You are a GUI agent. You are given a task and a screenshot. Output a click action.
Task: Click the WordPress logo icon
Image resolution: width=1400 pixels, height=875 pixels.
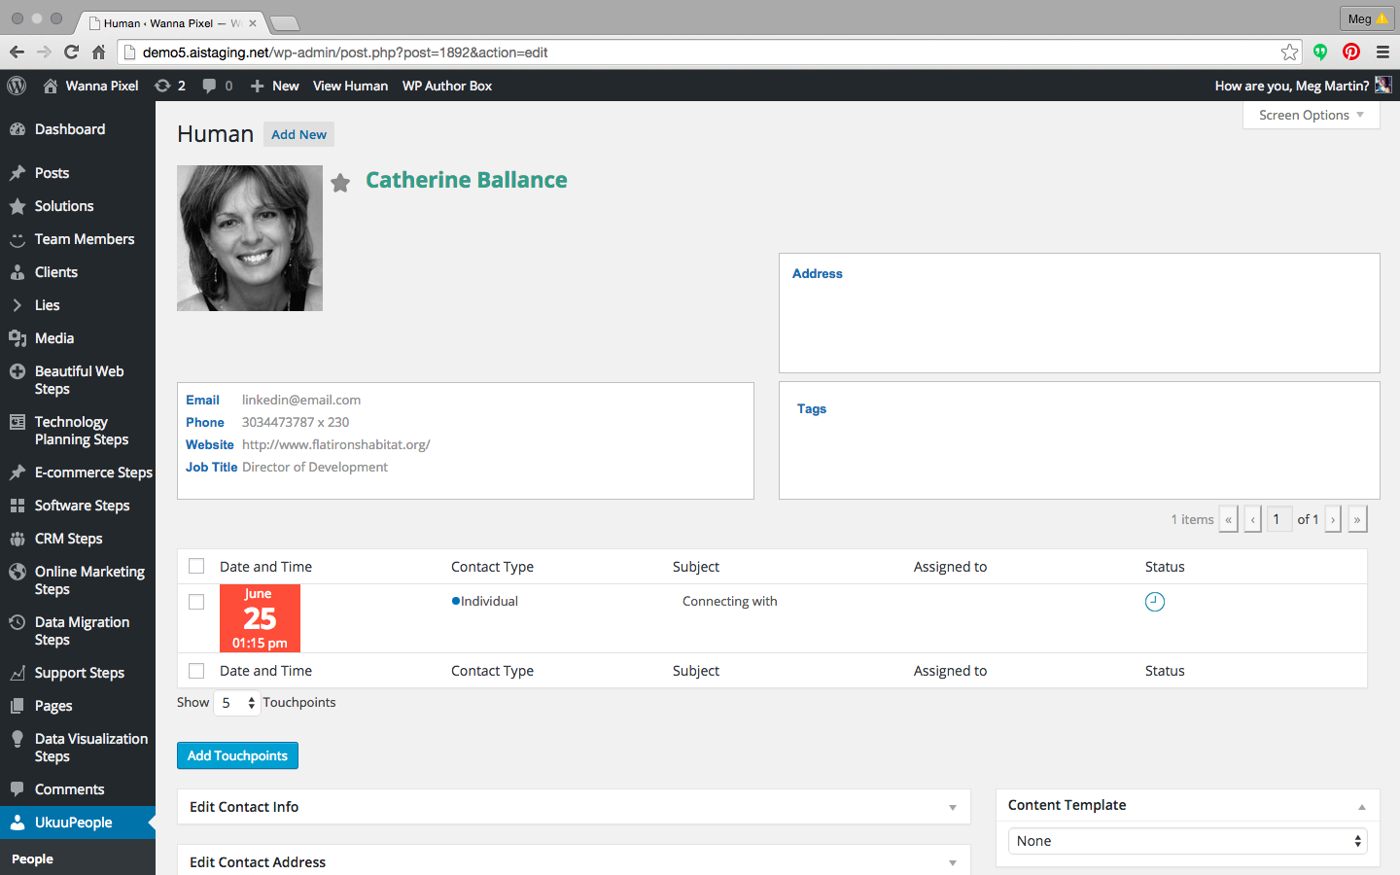coord(17,86)
